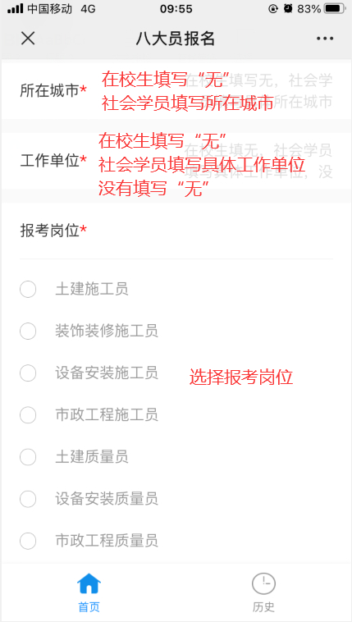
Task: Focus the 所在城市 input field
Action: 257,91
